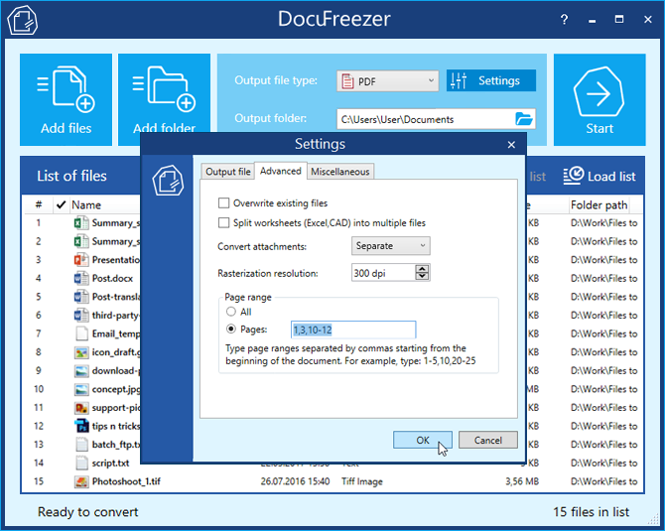Select the Advanced tab
The height and width of the screenshot is (531, 665).
281,171
